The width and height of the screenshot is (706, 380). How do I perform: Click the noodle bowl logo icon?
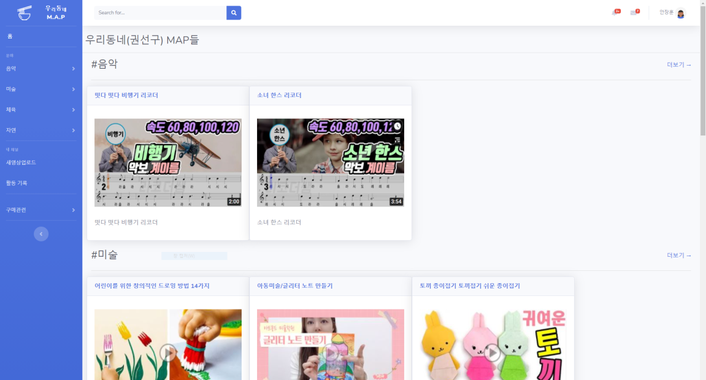[x=25, y=13]
